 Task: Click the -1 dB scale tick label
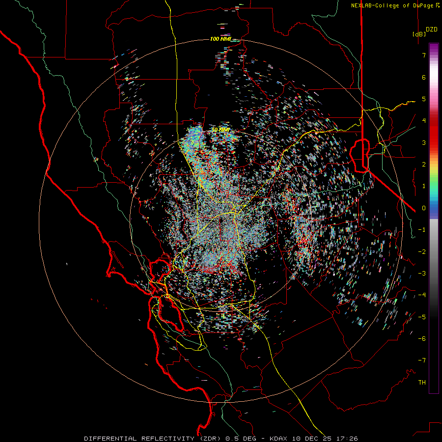click(422, 230)
